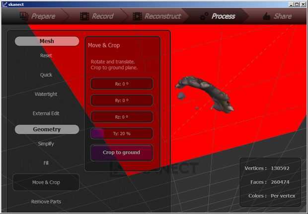Select the Simplify geometry option
308x214 pixels.
tap(46, 144)
